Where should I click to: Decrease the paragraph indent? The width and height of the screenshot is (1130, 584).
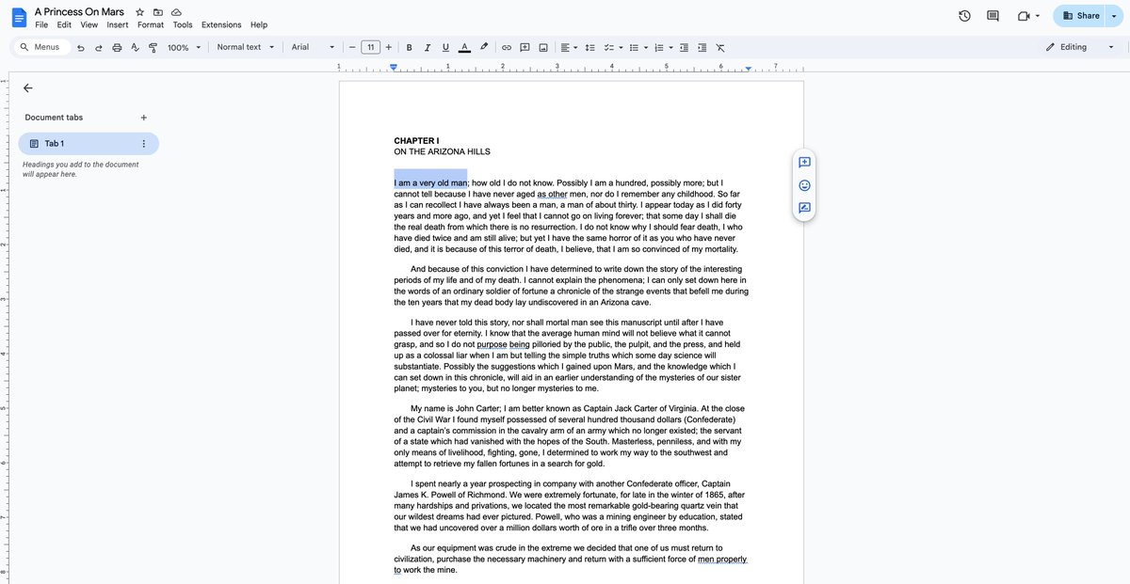(x=685, y=47)
